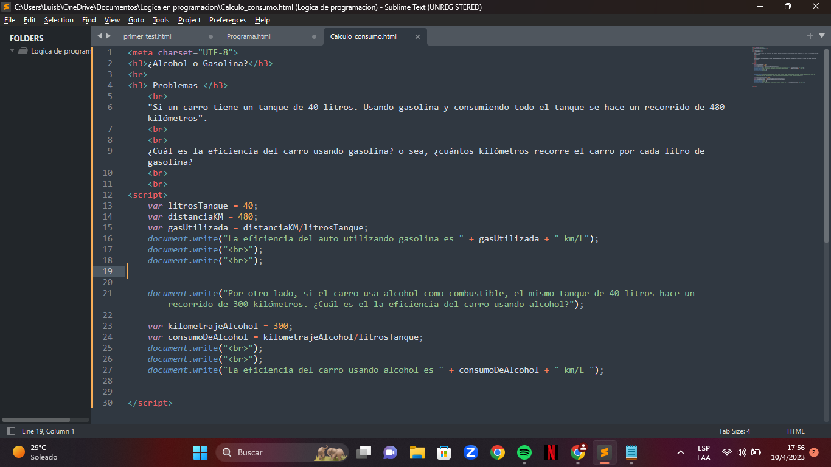831x467 pixels.
Task: Click the FOLDERS sidebar heading
Action: (x=27, y=38)
